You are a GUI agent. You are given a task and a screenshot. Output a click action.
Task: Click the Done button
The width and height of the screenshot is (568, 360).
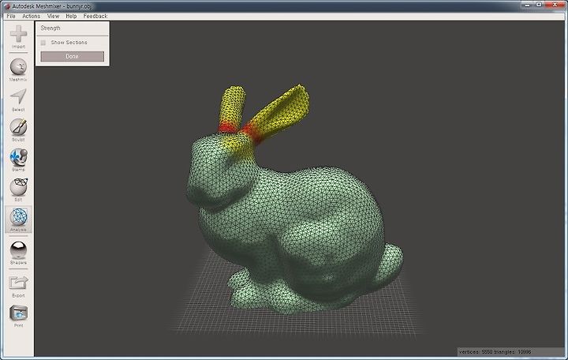pos(72,57)
